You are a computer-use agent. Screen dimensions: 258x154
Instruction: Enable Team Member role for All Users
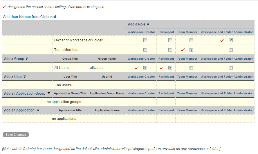[x=191, y=68]
